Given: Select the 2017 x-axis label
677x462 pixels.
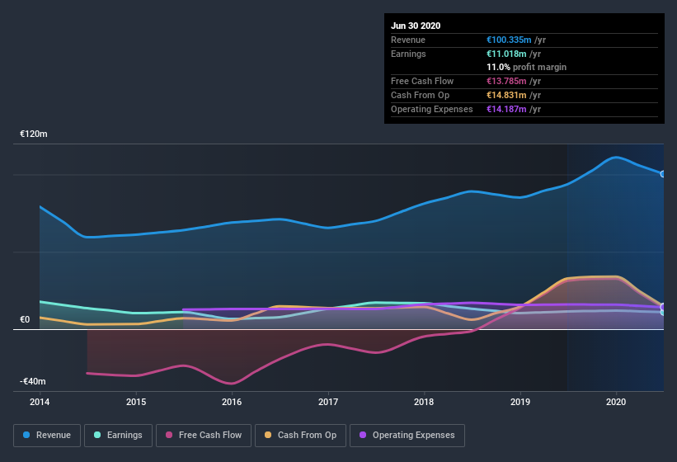Looking at the screenshot, I should point(328,402).
